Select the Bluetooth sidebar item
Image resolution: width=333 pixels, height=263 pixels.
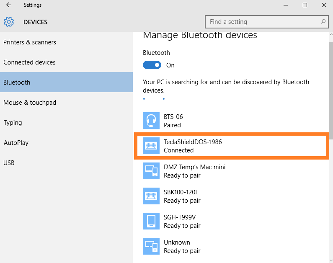click(17, 83)
